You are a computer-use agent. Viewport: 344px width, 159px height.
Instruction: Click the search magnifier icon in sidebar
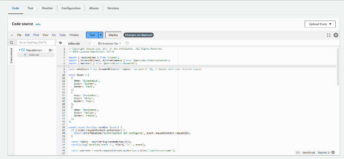11,43
